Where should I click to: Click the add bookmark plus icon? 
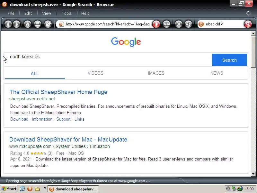click(48, 24)
